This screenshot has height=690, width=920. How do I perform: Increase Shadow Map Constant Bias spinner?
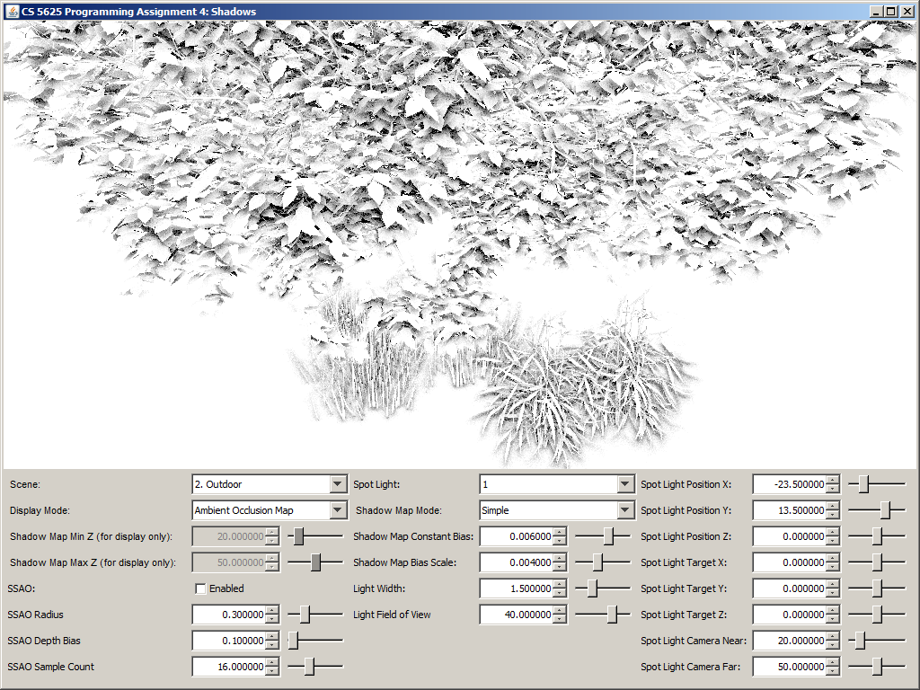click(561, 533)
